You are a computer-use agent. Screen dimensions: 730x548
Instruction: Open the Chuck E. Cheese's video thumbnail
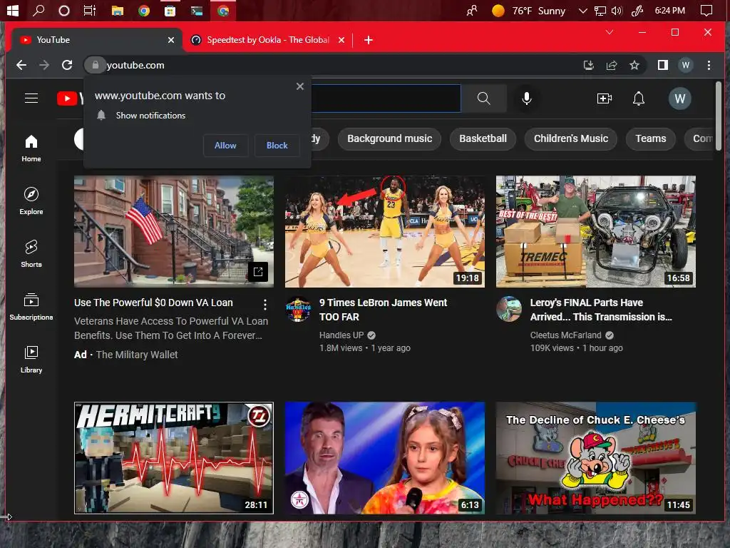point(595,458)
